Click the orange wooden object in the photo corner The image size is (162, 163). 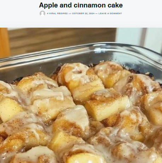[5, 43]
